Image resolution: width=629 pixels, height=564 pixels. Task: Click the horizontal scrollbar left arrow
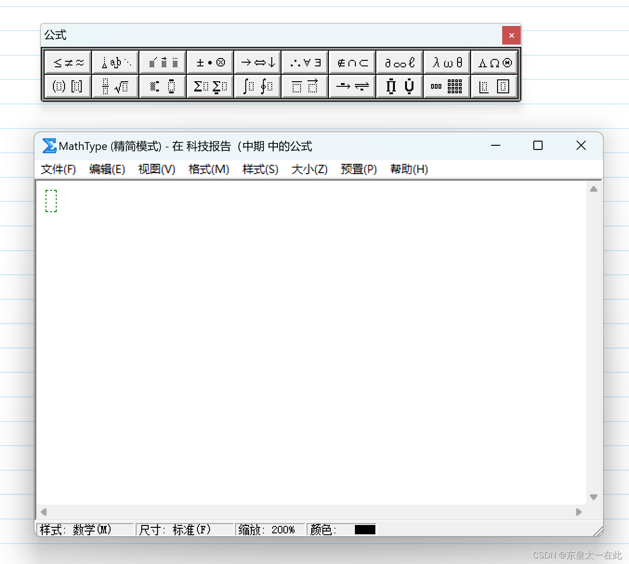(x=44, y=512)
